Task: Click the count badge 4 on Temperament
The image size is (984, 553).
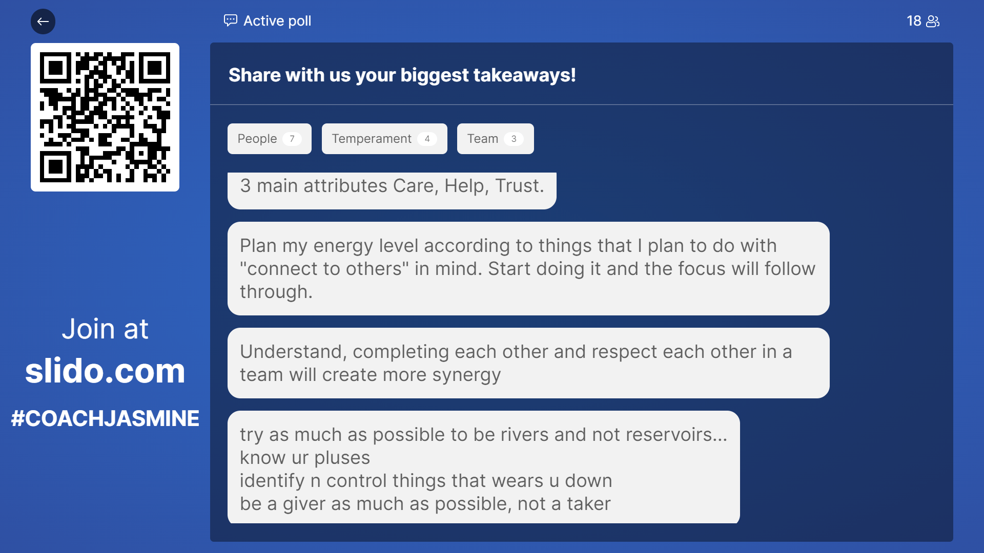Action: (x=427, y=139)
